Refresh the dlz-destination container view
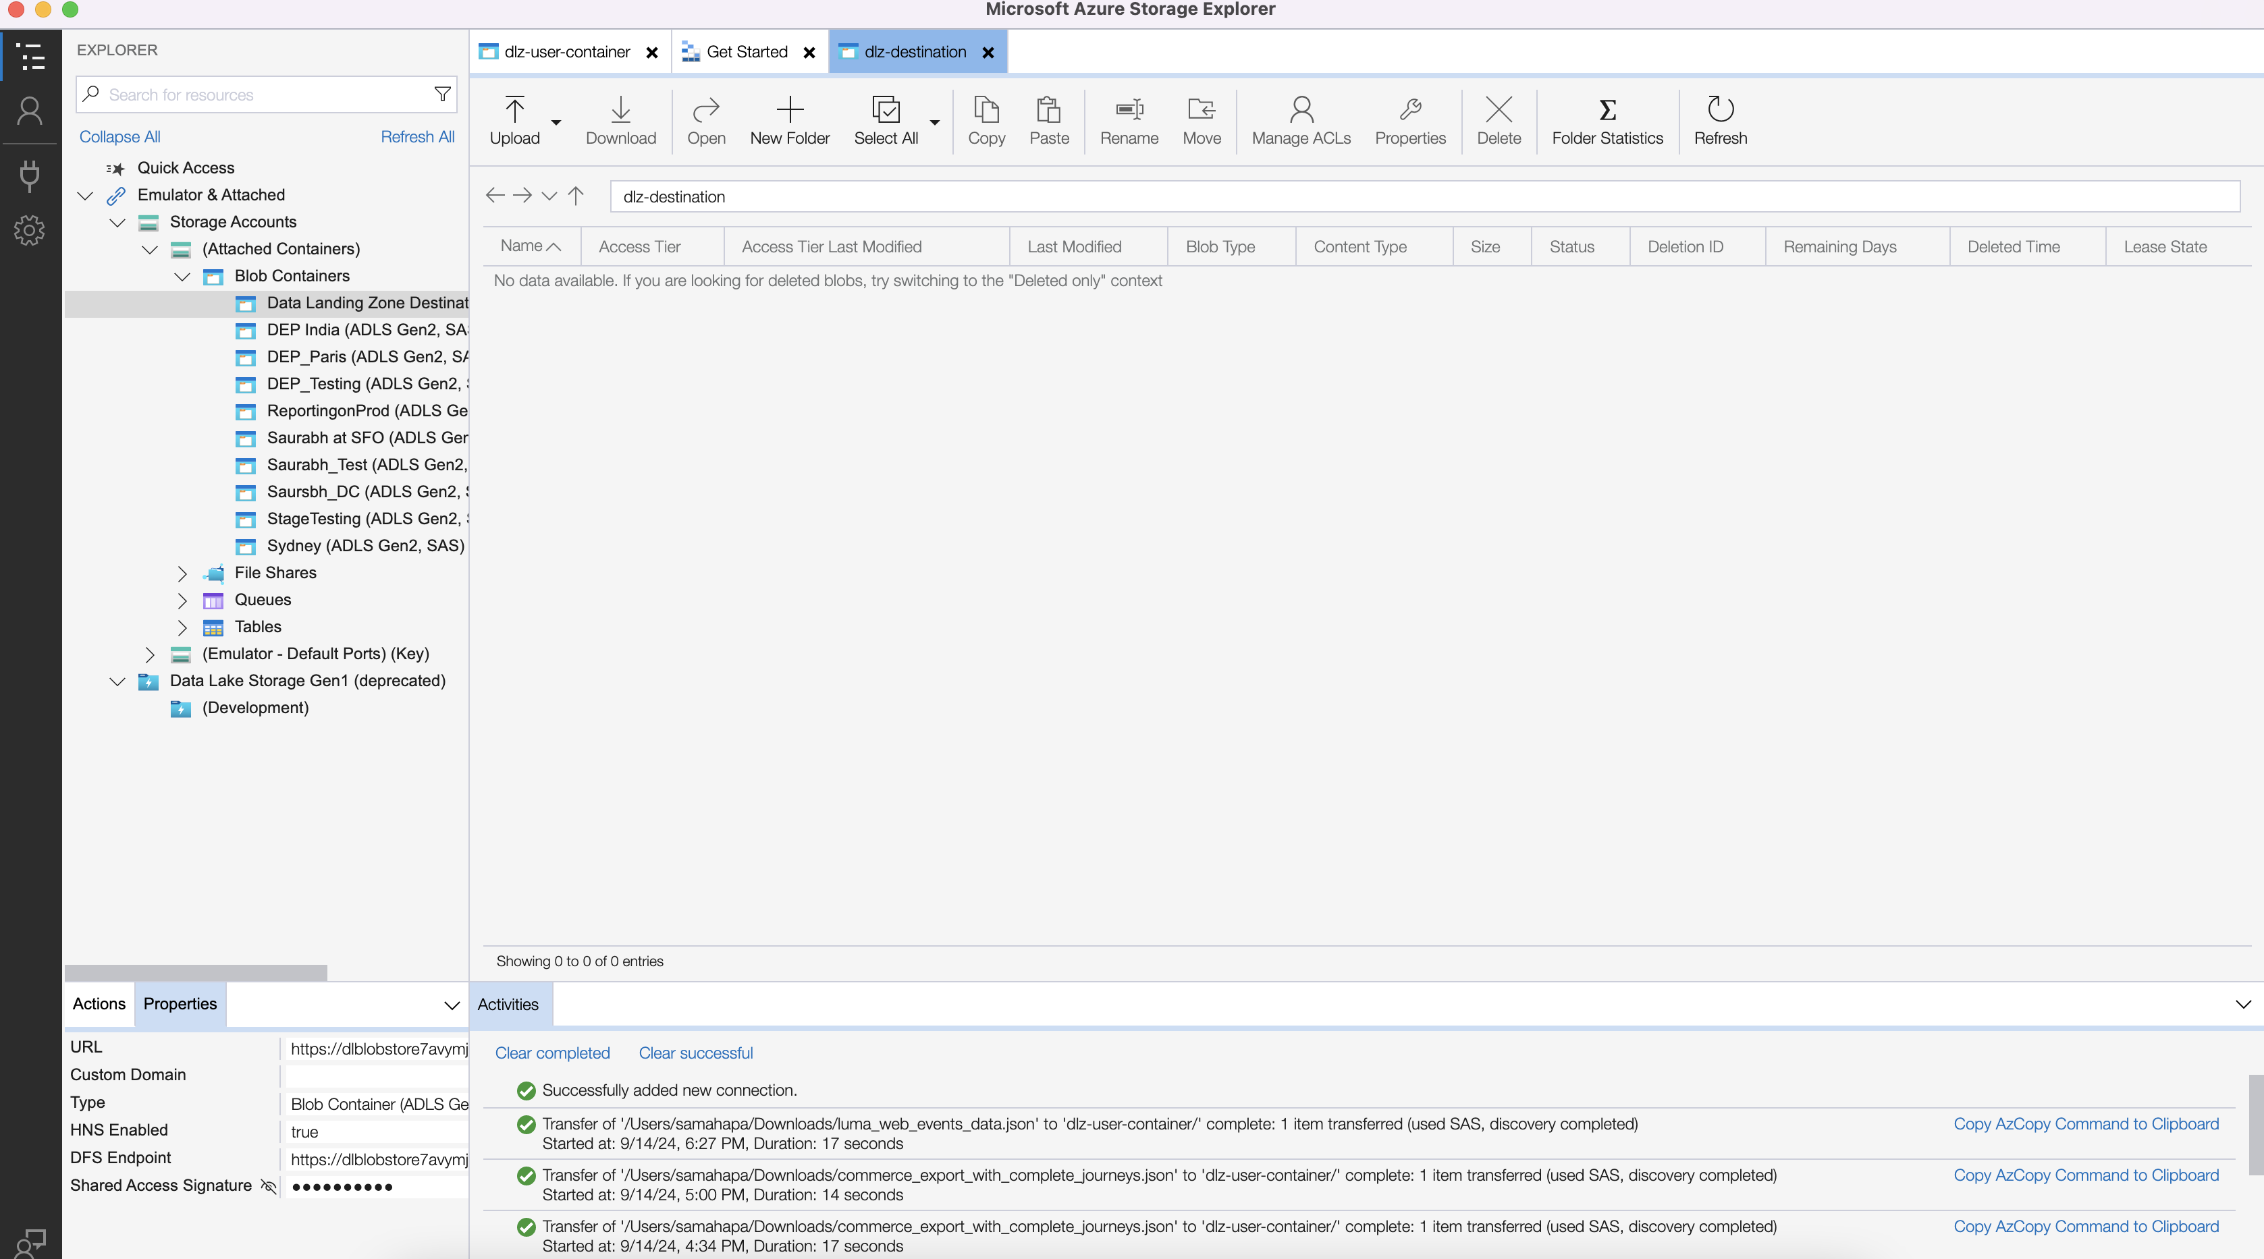The width and height of the screenshot is (2264, 1259). (1720, 121)
